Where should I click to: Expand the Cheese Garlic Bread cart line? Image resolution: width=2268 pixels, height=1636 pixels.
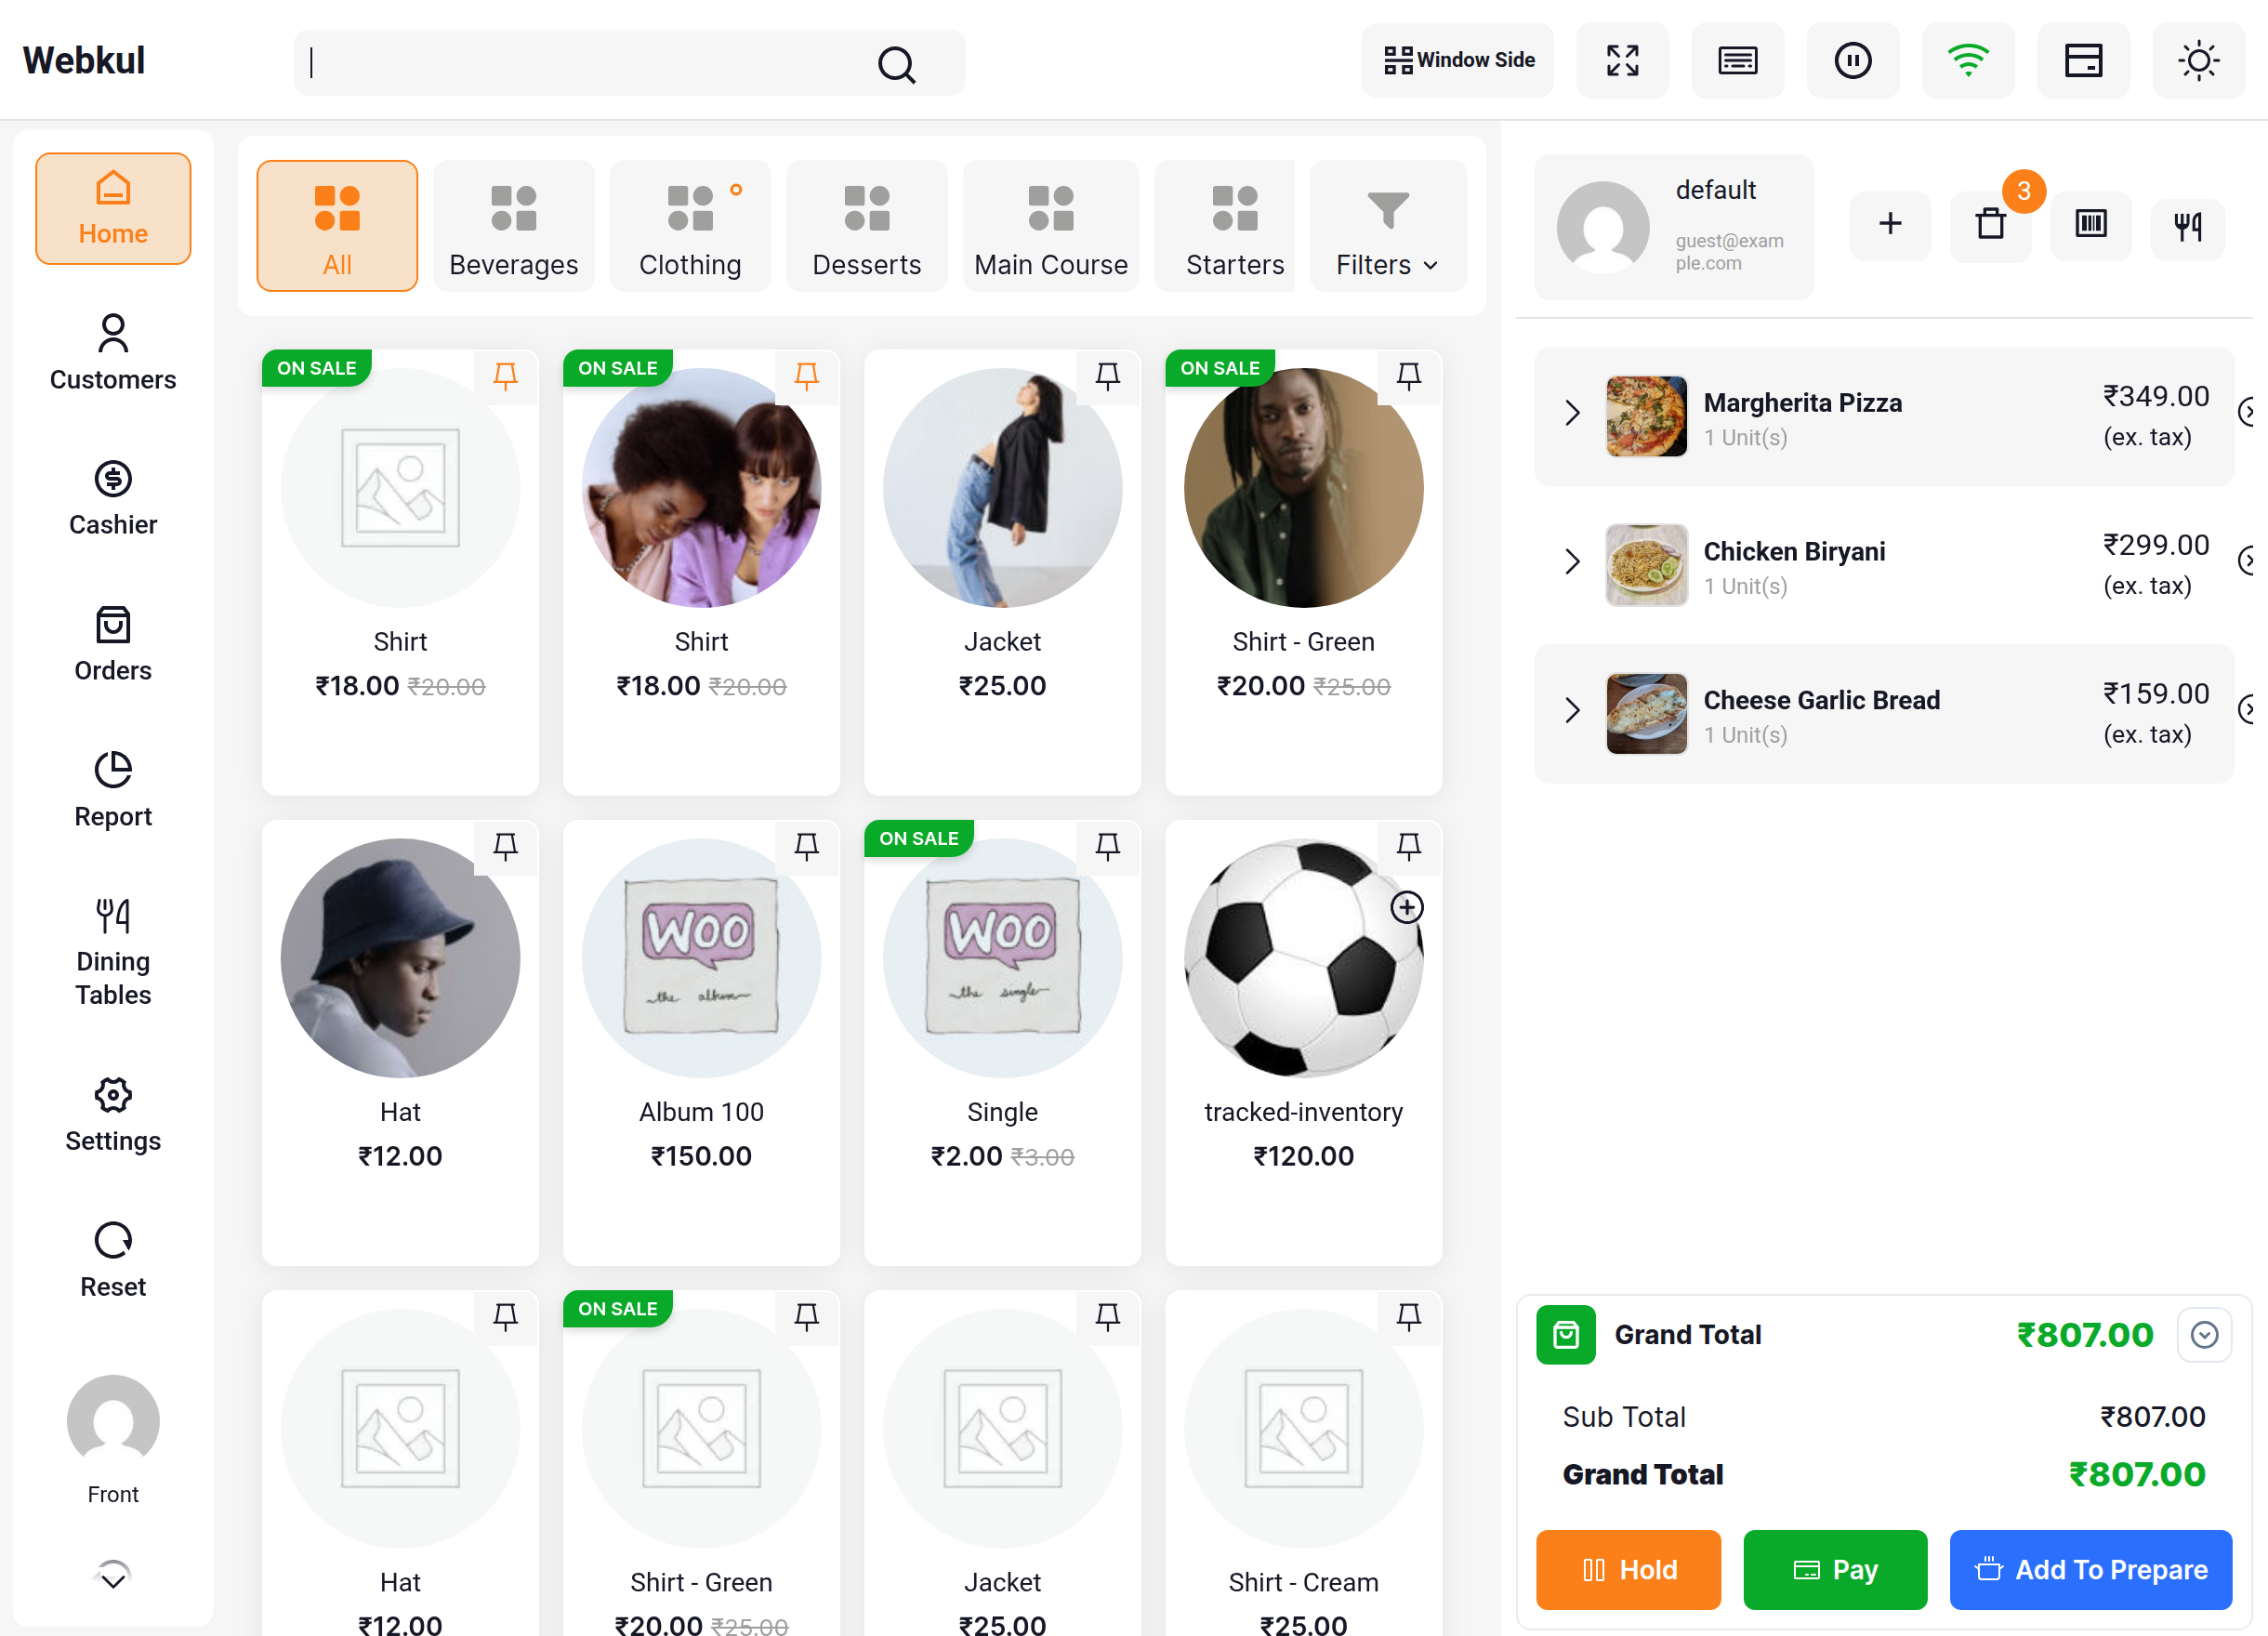1572,710
